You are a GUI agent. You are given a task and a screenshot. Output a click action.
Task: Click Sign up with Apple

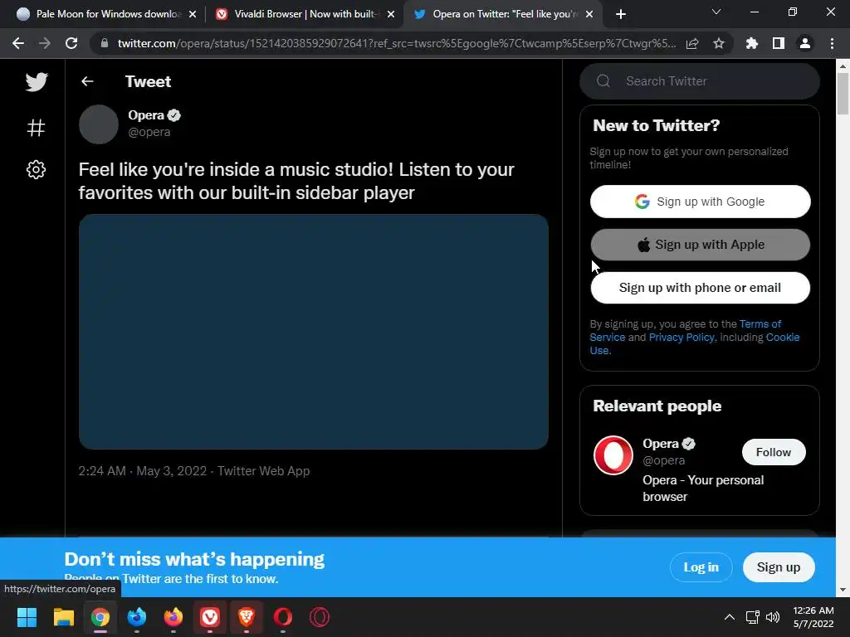click(700, 245)
